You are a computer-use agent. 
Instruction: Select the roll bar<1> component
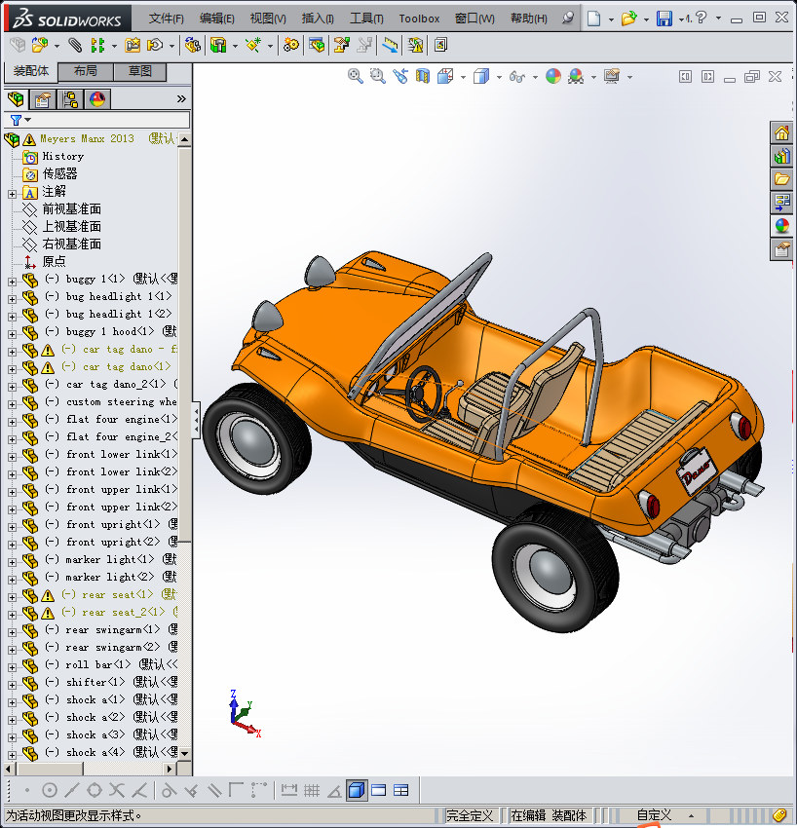pos(97,664)
